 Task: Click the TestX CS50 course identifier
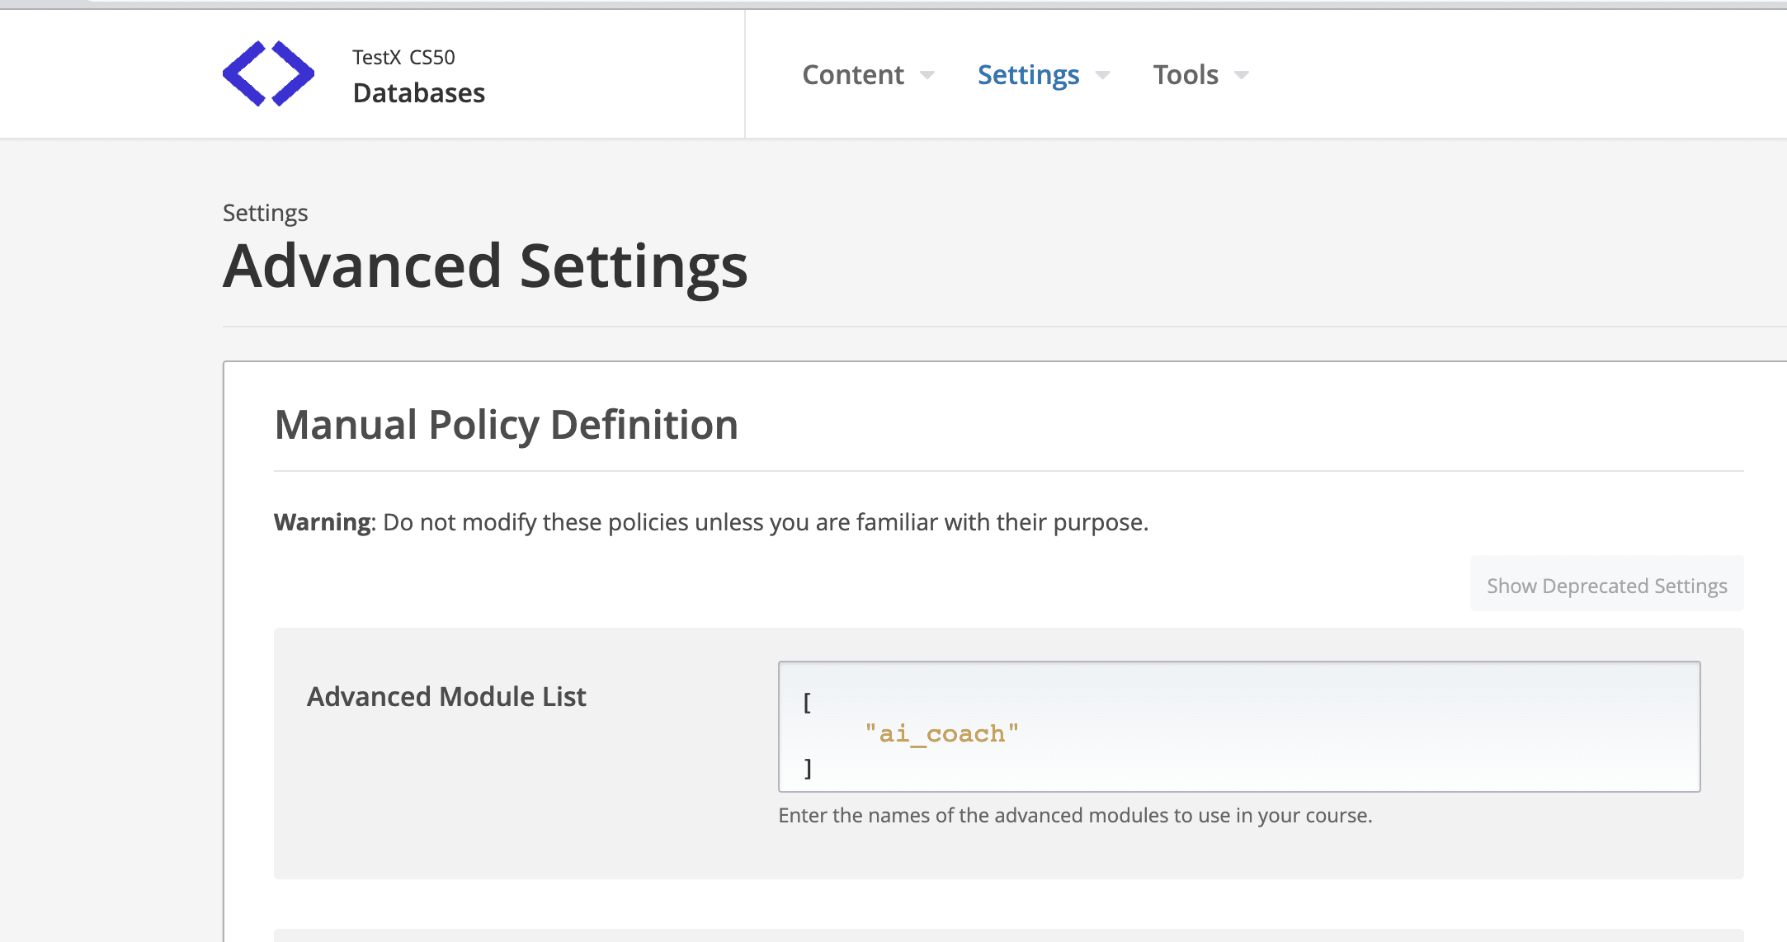403,56
